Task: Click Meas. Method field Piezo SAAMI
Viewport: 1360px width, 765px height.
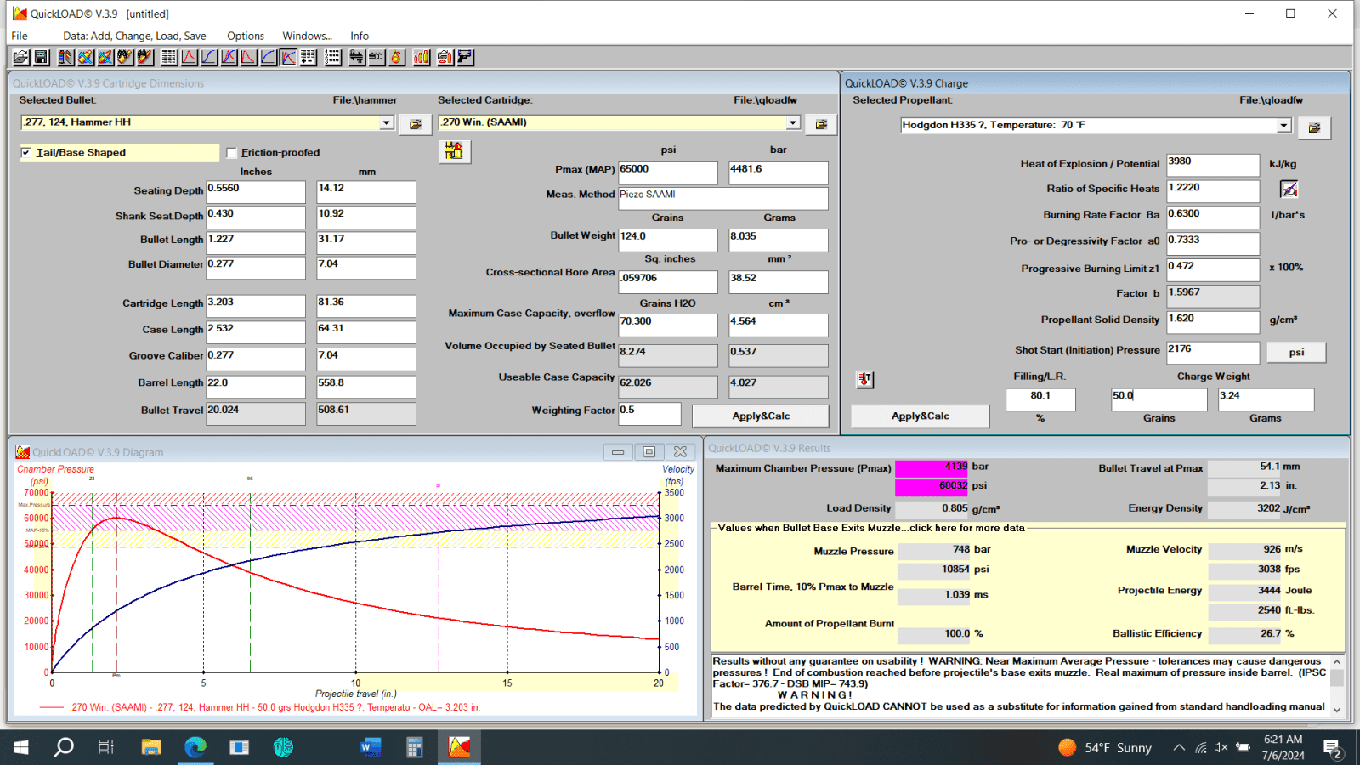Action: pos(722,198)
